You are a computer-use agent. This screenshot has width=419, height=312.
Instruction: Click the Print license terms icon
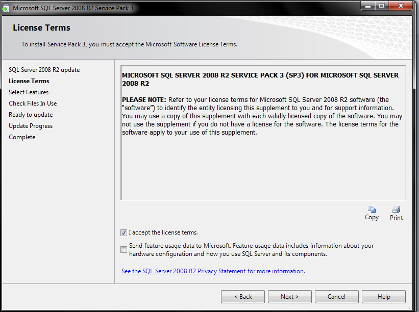point(396,213)
